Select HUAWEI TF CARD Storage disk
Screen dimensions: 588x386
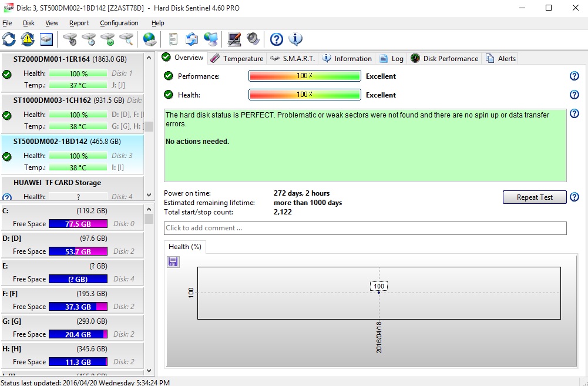(57, 183)
